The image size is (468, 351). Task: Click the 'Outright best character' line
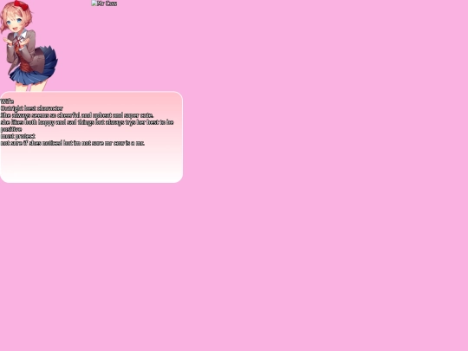click(32, 108)
